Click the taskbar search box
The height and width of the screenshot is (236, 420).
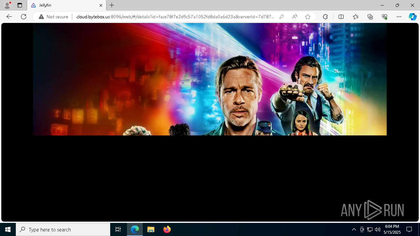click(x=63, y=229)
